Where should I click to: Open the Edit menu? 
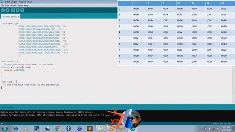pos(7,5)
